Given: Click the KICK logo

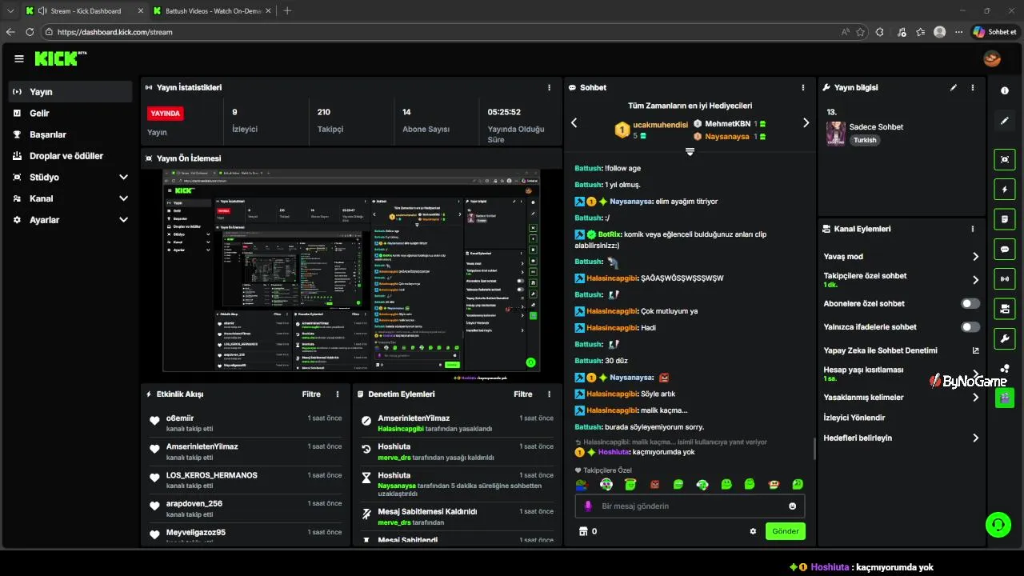Looking at the screenshot, I should (60, 58).
